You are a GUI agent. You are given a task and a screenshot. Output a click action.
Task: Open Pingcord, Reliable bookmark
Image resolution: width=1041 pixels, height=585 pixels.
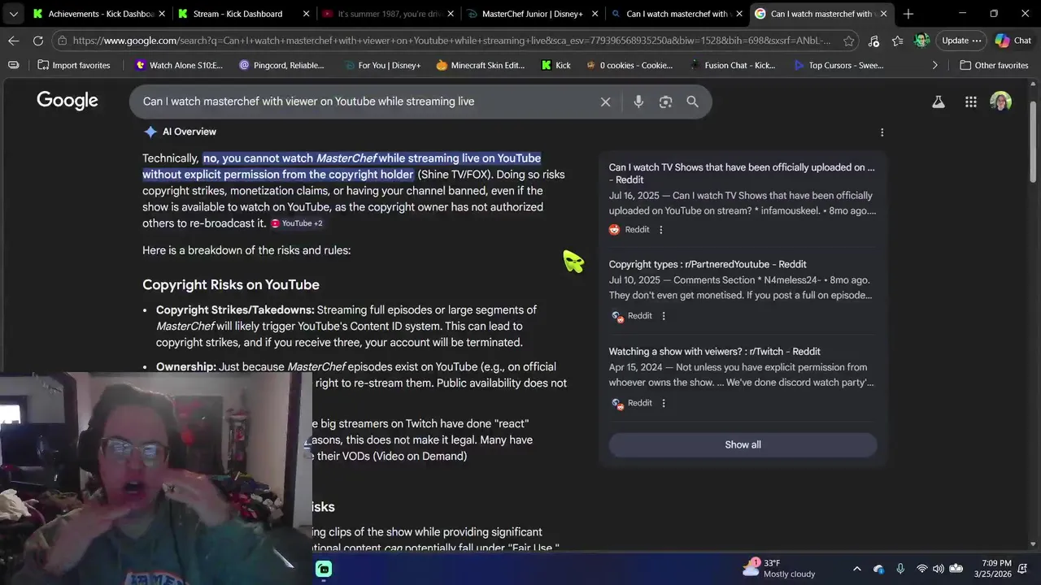pos(281,65)
